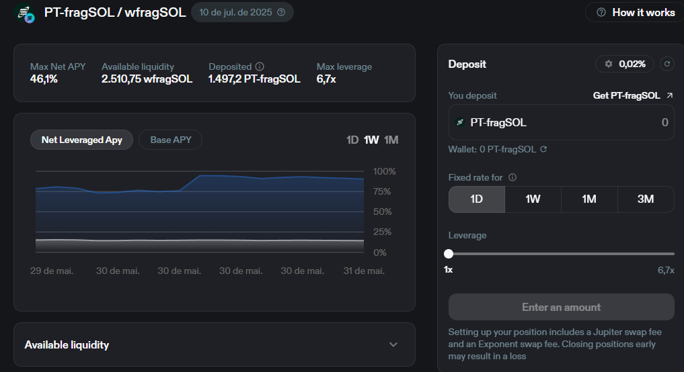
Task: Click the PT-fragSOL / wfragSOL page title
Action: (115, 12)
